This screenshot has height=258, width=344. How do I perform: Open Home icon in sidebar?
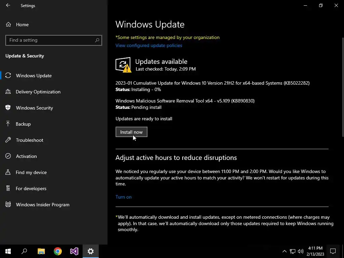8,24
